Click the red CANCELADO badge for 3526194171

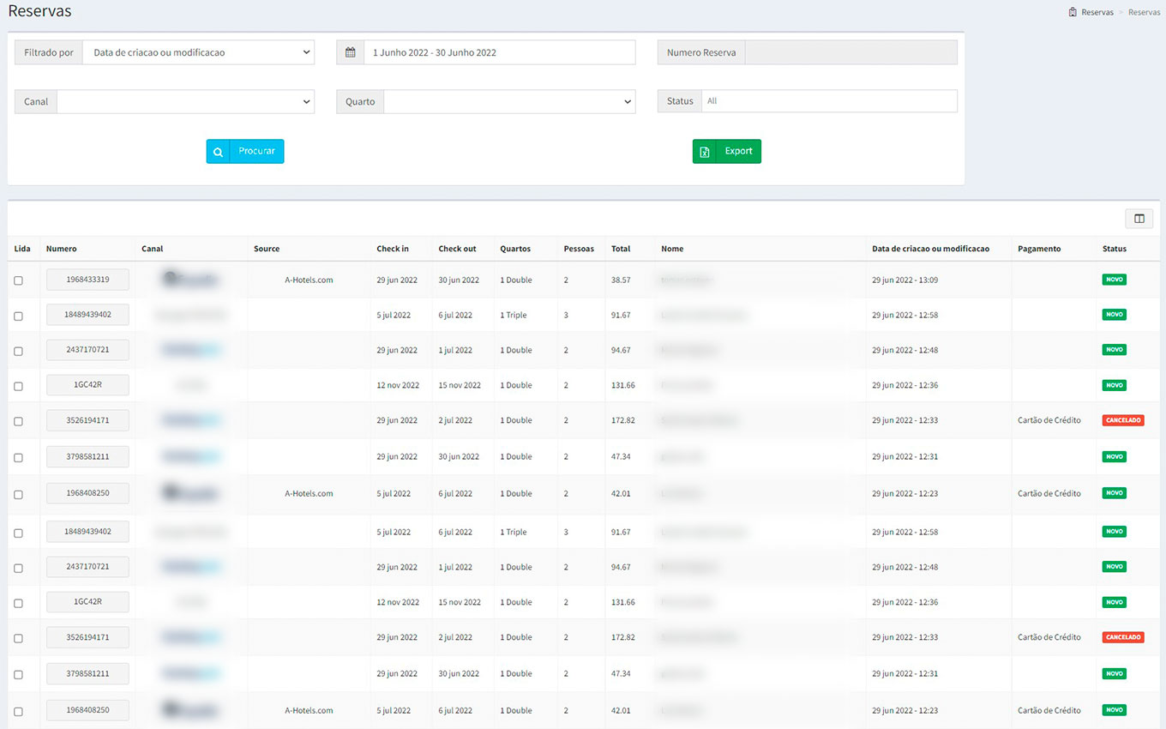click(x=1122, y=420)
